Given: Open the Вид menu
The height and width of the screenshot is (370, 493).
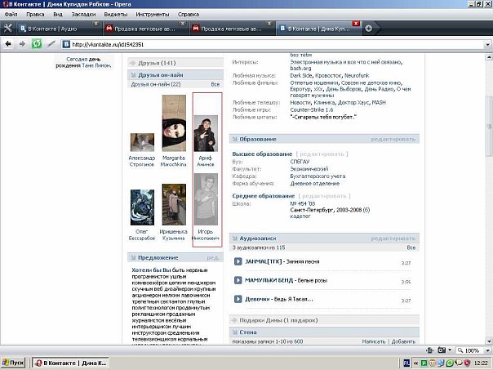Looking at the screenshot, I should click(58, 14).
